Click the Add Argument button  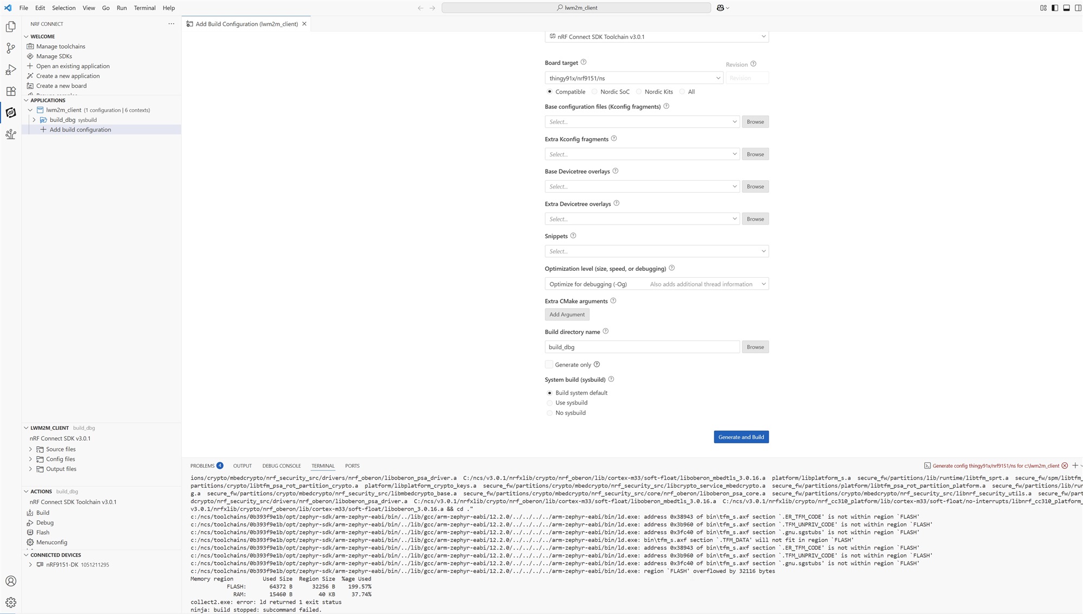[567, 315]
